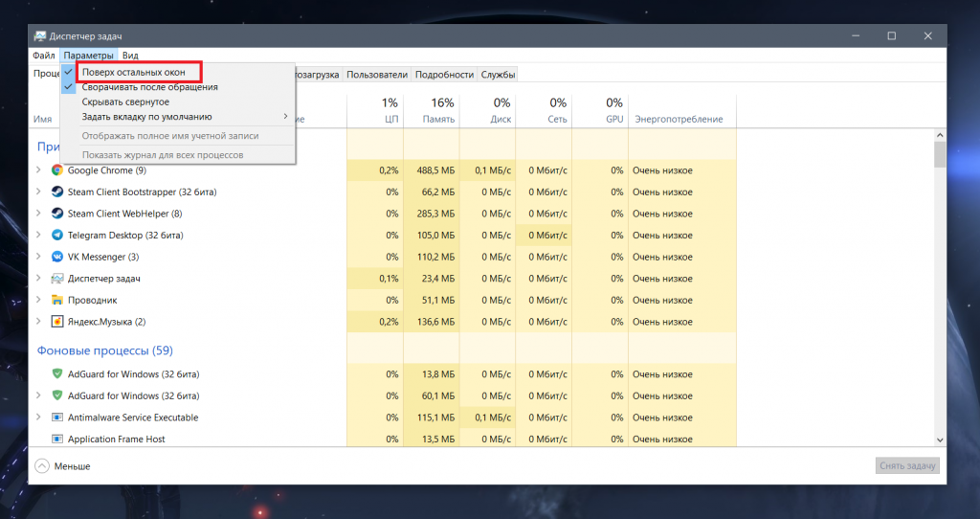The width and height of the screenshot is (980, 519).
Task: Click the VK Messenger icon
Action: pos(57,257)
